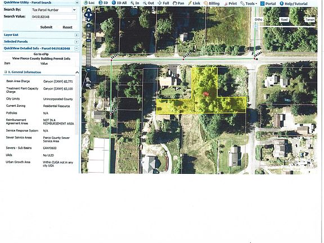Activate the Loc locate tool
324x243 pixels.
point(89,3)
